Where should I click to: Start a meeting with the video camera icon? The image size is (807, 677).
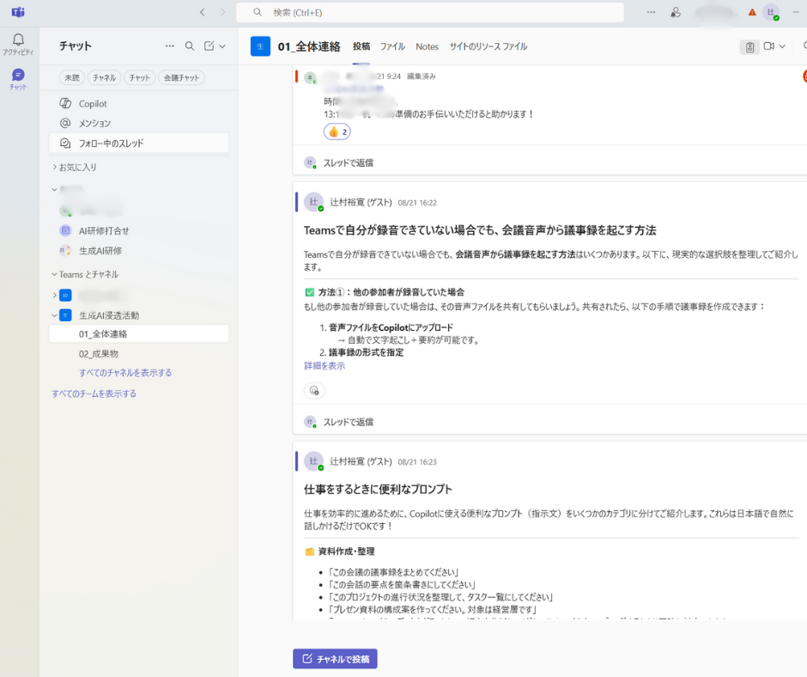pyautogui.click(x=769, y=46)
